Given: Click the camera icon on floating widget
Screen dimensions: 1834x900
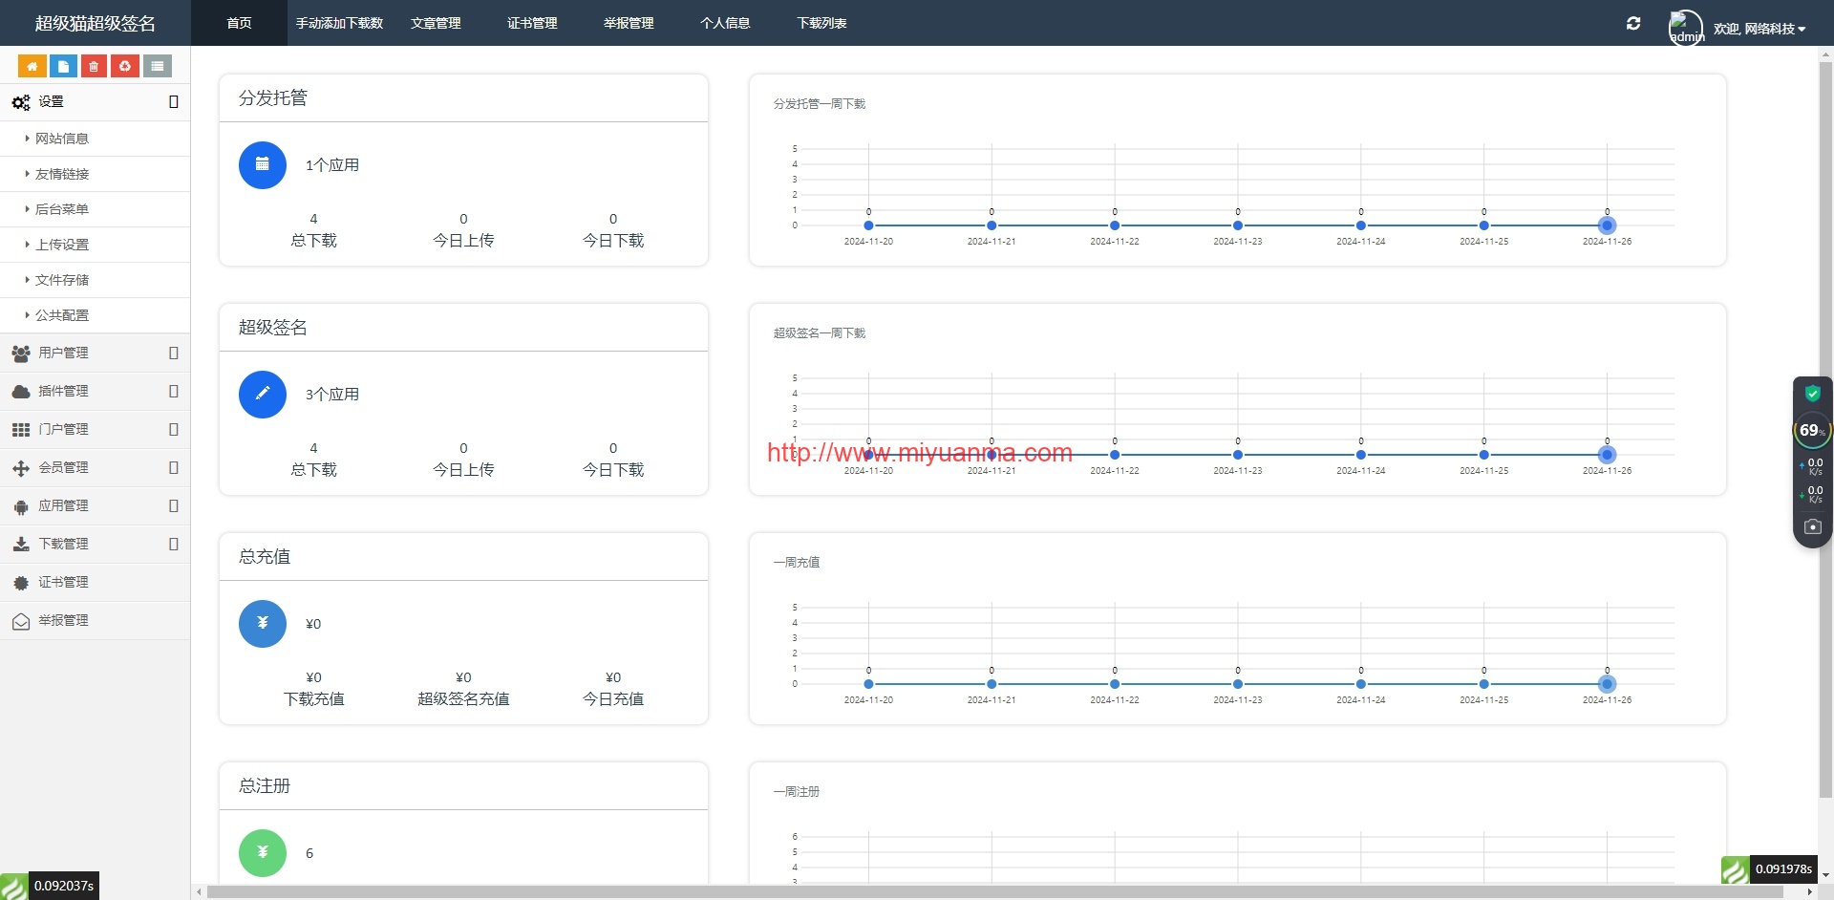Looking at the screenshot, I should (x=1812, y=526).
